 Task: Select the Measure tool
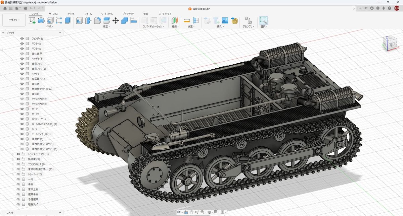187,21
